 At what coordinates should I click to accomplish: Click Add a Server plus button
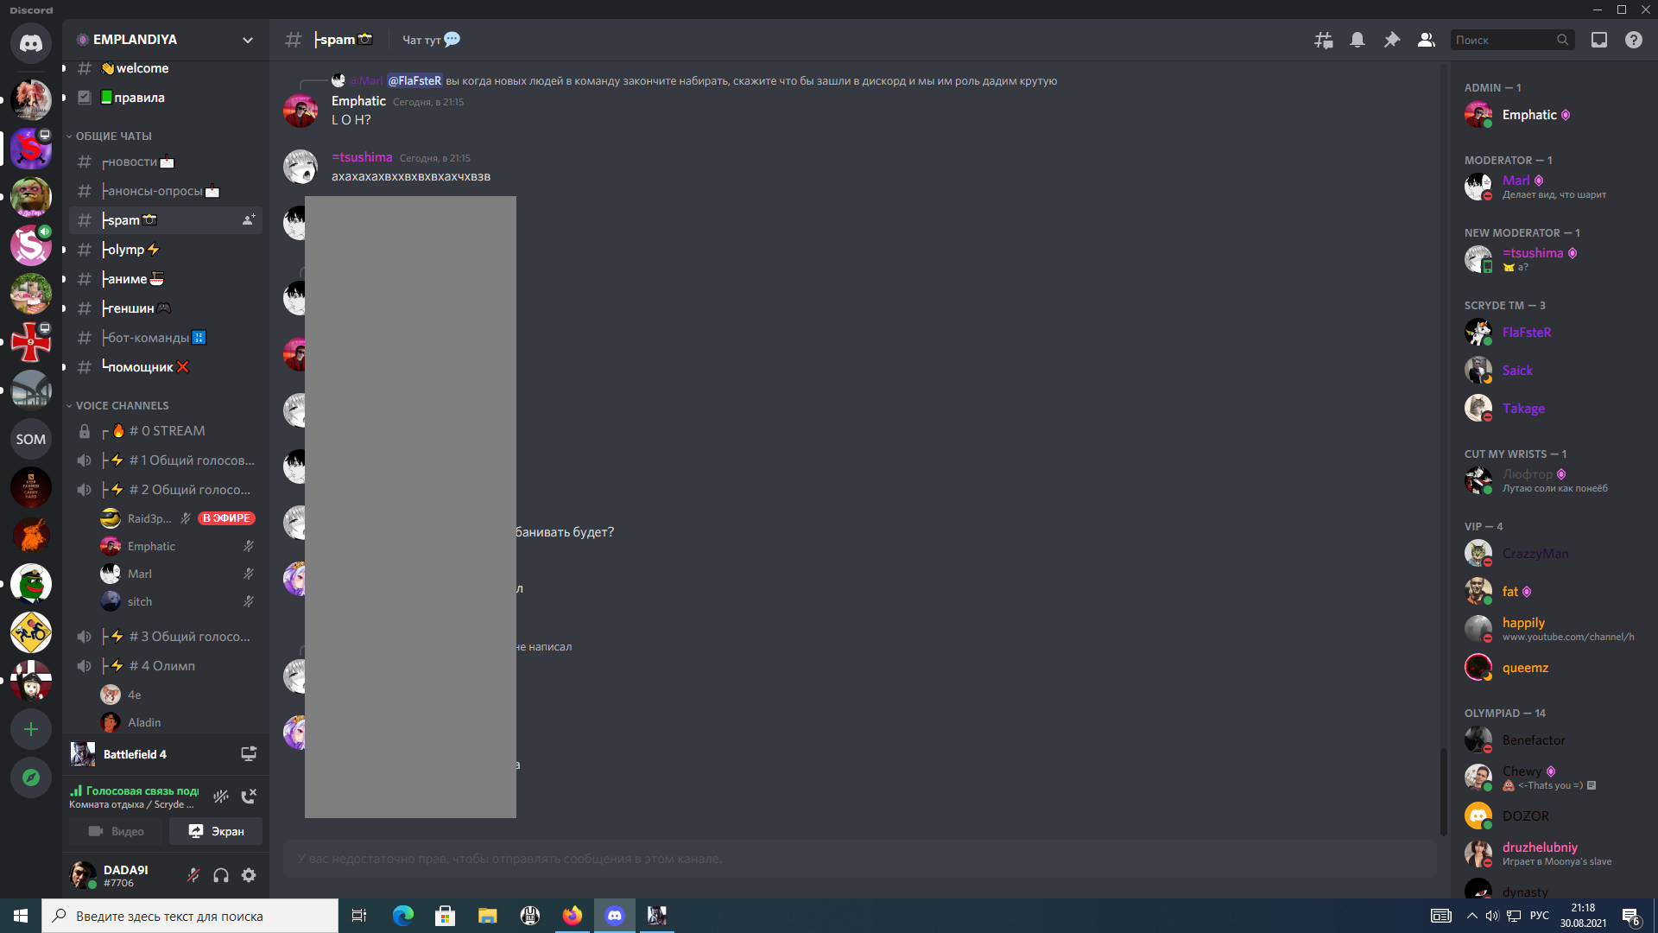pyautogui.click(x=31, y=729)
